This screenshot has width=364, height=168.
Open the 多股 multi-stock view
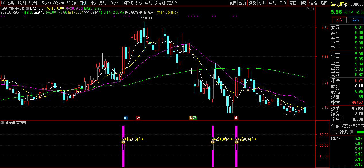[252, 3]
